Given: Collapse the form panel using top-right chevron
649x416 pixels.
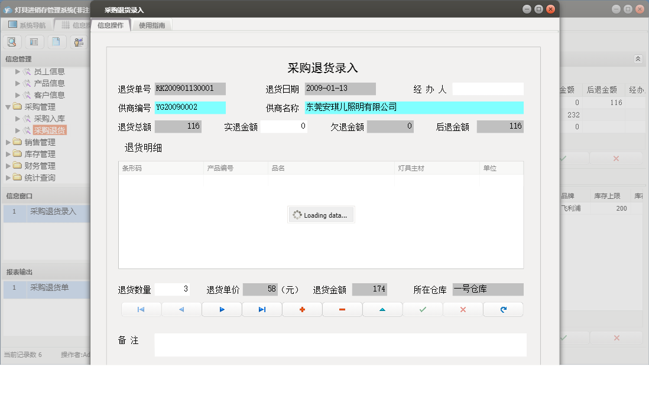Looking at the screenshot, I should (638, 59).
